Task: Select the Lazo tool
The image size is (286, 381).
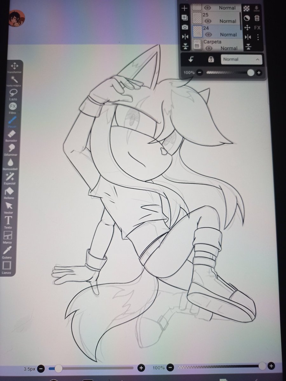Action: pos(14,94)
